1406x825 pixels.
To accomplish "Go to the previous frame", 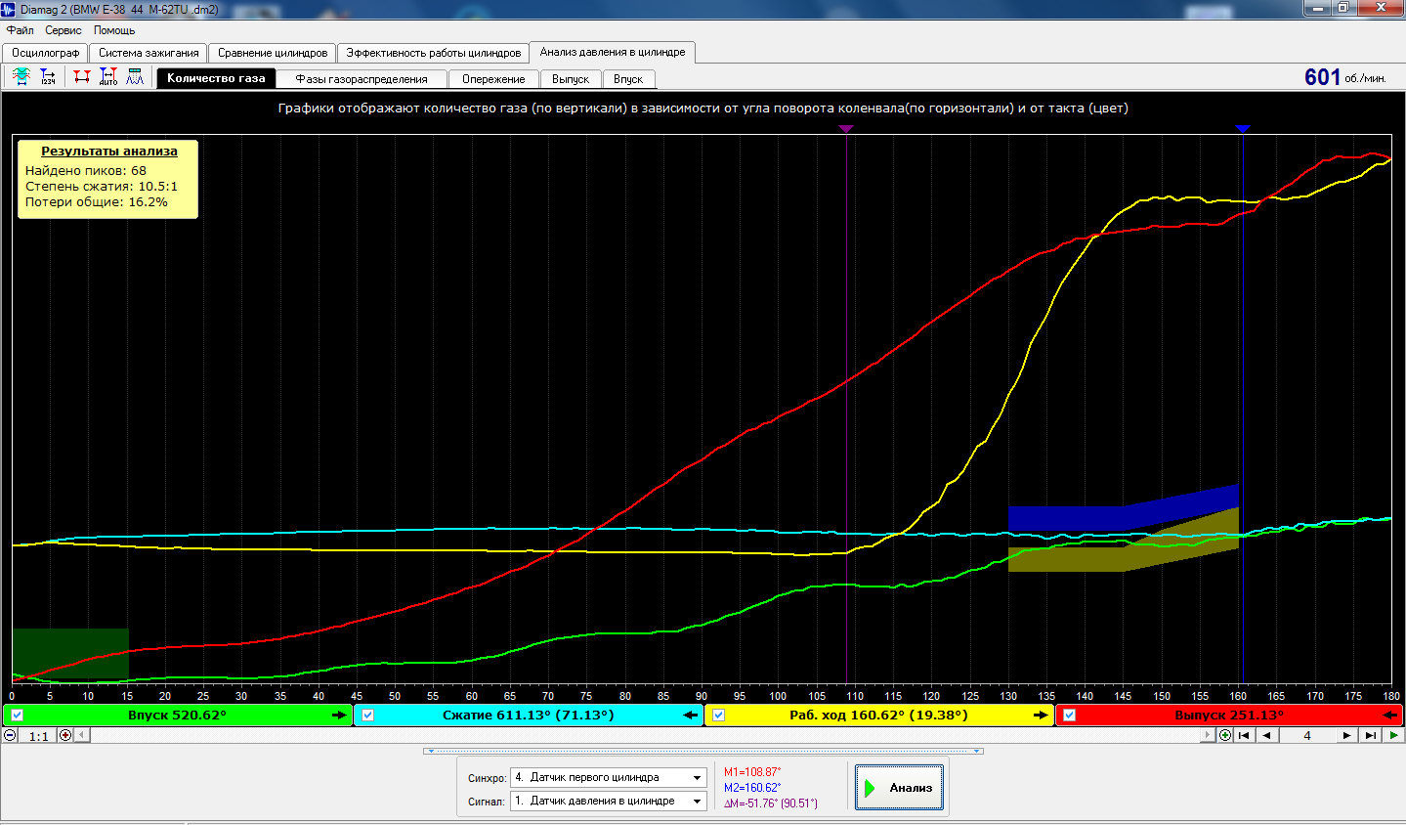I will tap(1267, 735).
